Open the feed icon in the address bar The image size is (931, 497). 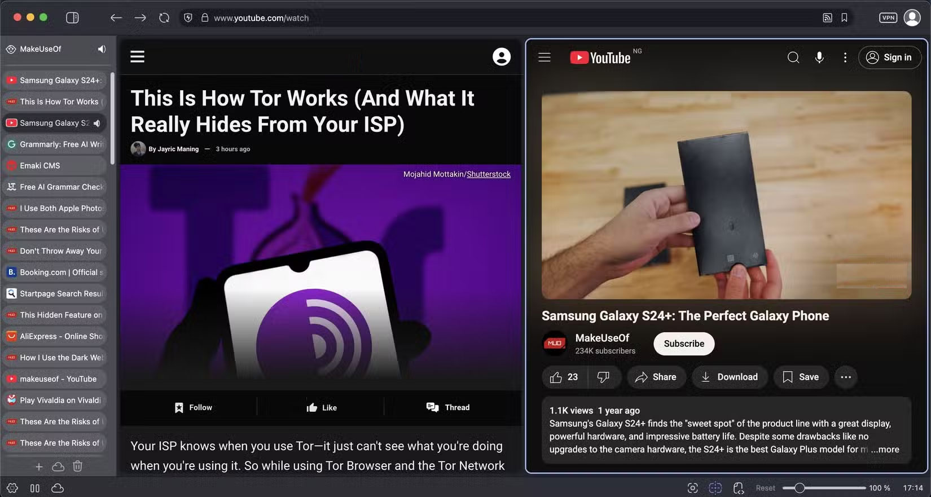(x=827, y=17)
